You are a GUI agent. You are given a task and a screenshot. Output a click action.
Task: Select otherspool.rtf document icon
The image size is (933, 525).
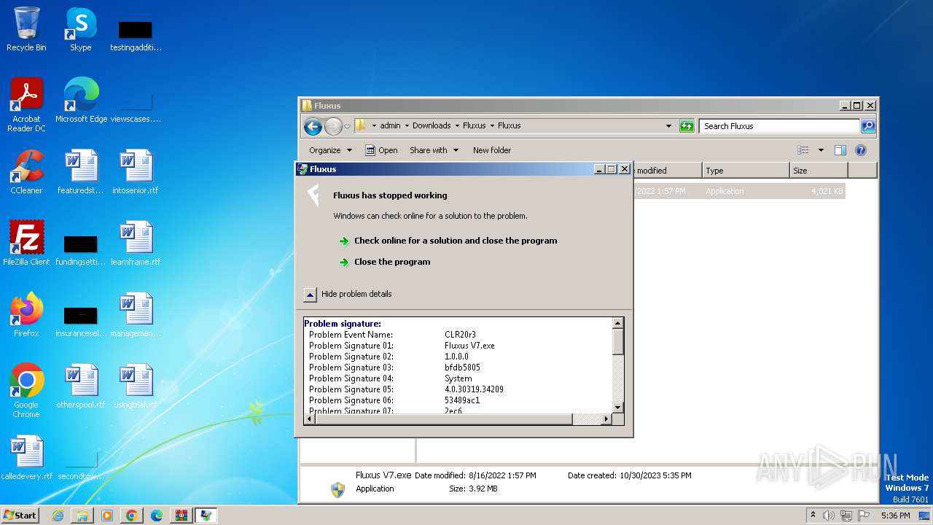pos(80,386)
